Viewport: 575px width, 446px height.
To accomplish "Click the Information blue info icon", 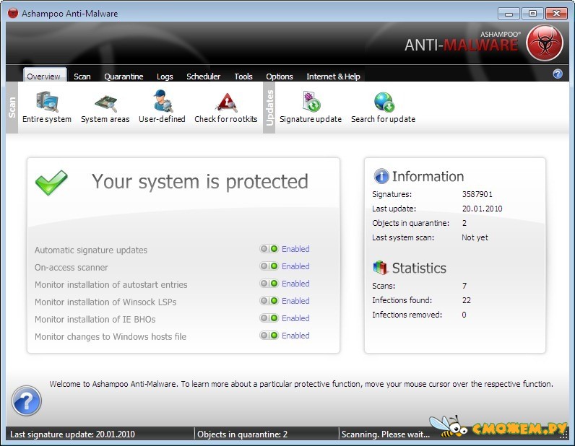I will pyautogui.click(x=381, y=176).
